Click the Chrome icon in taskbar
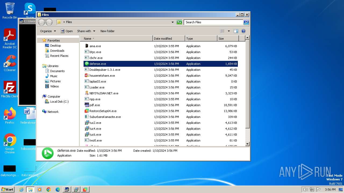Screen dimensions: 344x193 49,190
